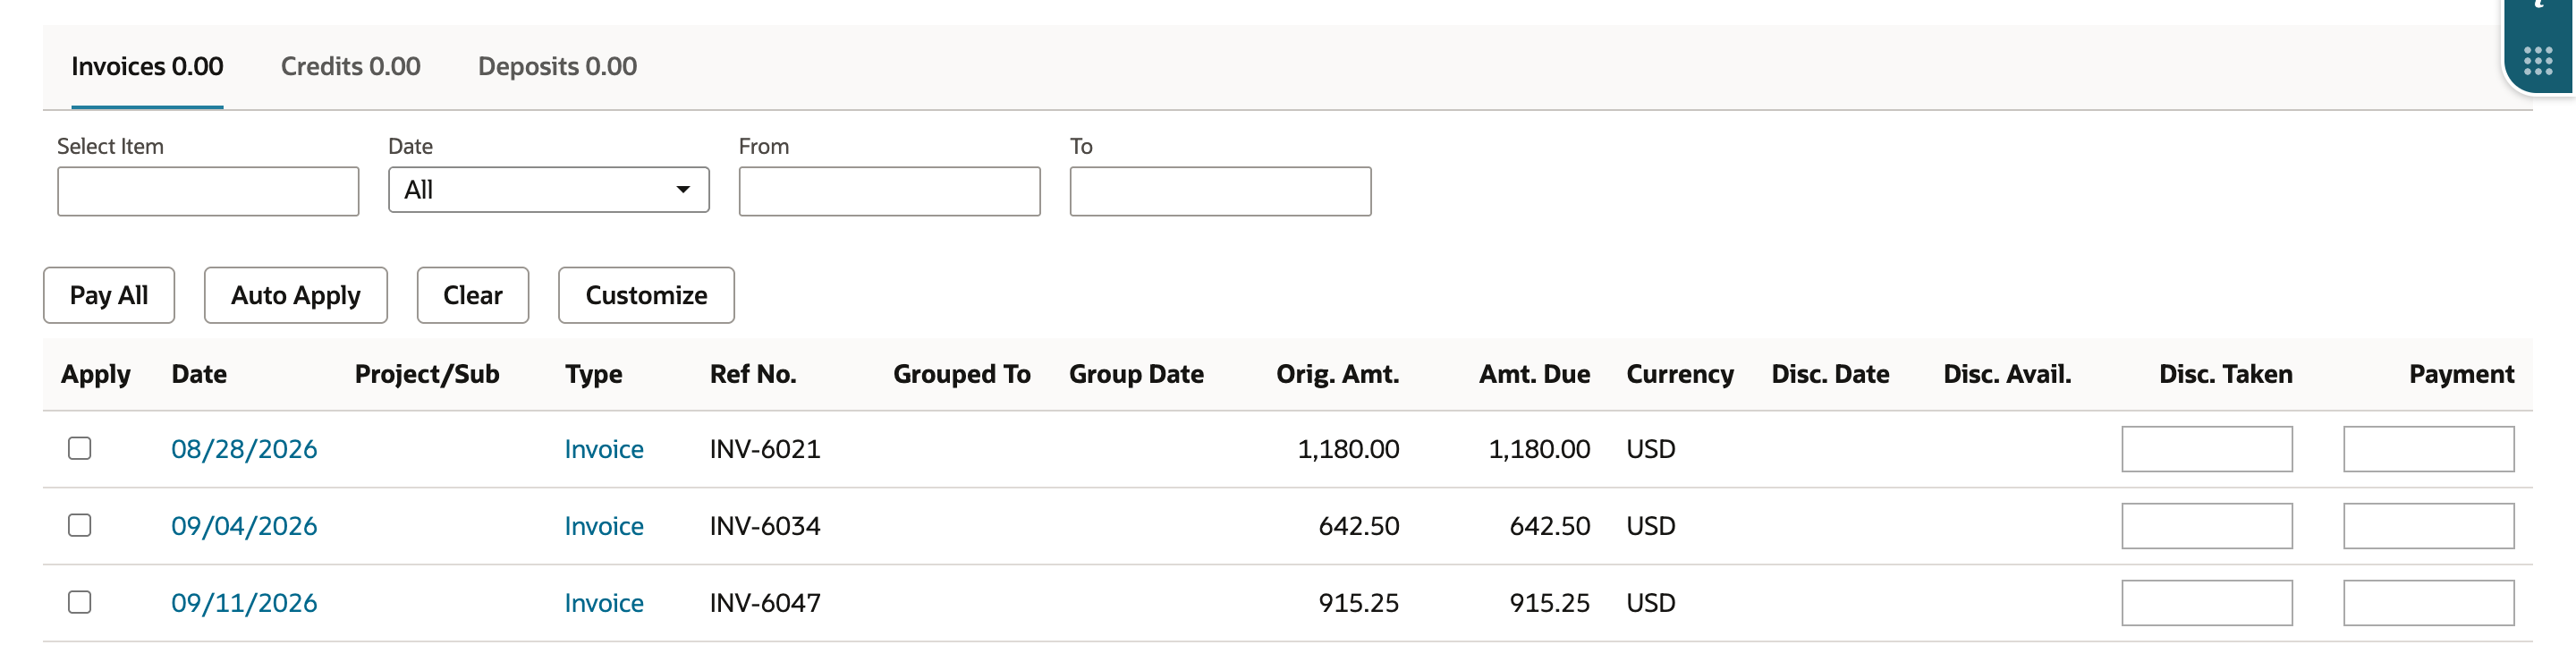
Task: Click the Ref No. column header
Action: pyautogui.click(x=753, y=374)
